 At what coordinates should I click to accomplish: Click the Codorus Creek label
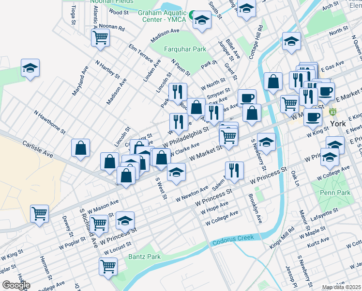point(233,240)
